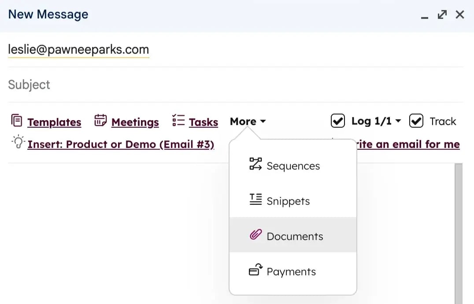Click the Documents paperclip icon
This screenshot has width=474, height=304.
point(256,235)
